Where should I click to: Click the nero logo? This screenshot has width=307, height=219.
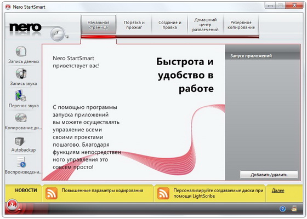[25, 27]
